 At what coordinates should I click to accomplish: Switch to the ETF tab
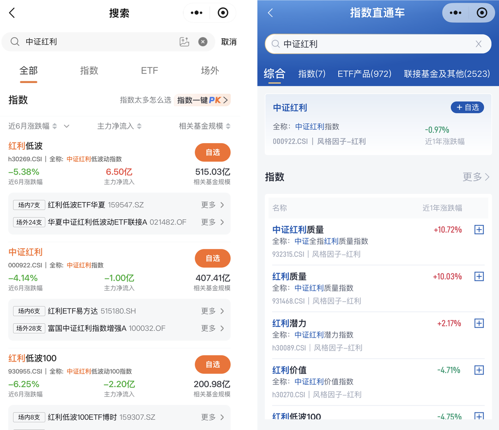[150, 70]
